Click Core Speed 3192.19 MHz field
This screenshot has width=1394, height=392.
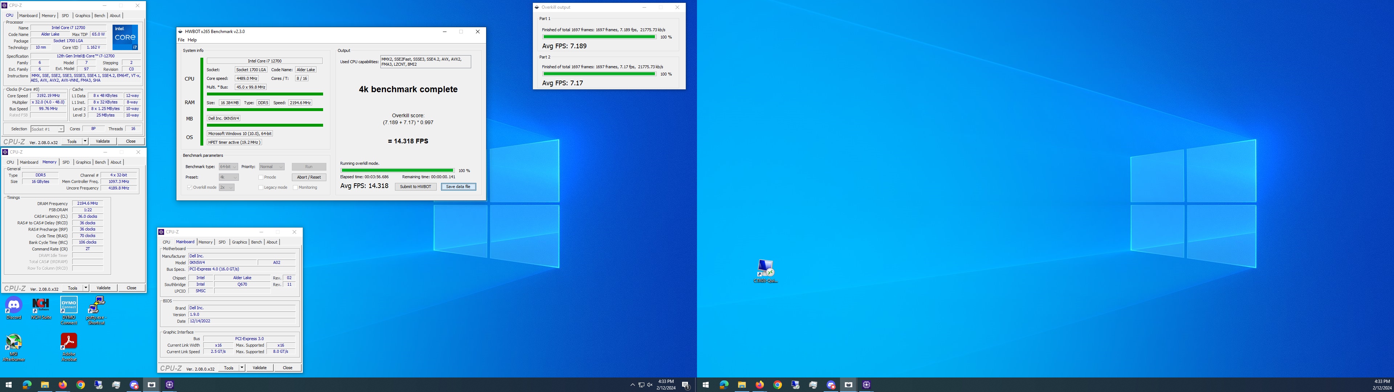pos(48,96)
